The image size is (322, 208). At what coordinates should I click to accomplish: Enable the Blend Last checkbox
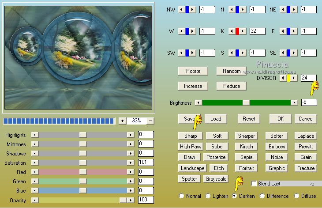click(254, 184)
